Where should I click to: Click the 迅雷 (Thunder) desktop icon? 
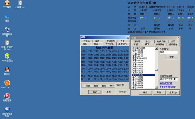coord(7,16)
